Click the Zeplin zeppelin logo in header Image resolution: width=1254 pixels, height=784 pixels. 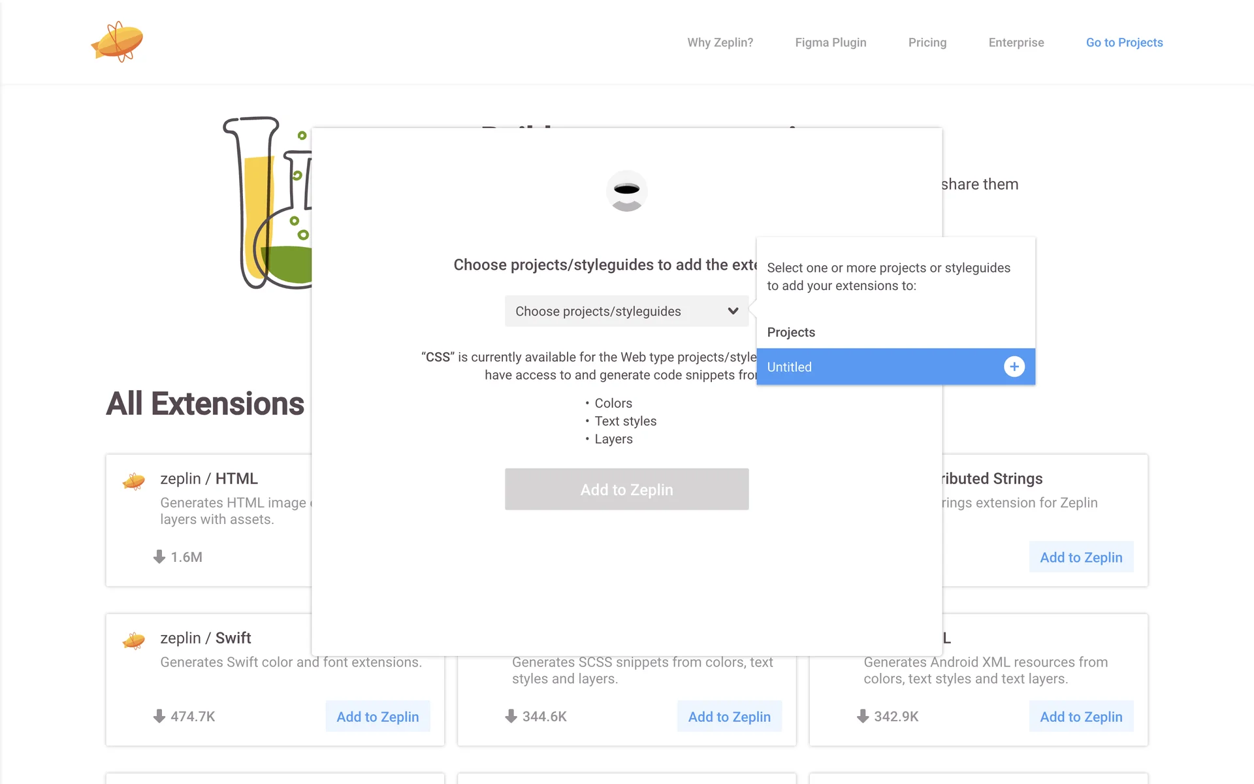(118, 42)
